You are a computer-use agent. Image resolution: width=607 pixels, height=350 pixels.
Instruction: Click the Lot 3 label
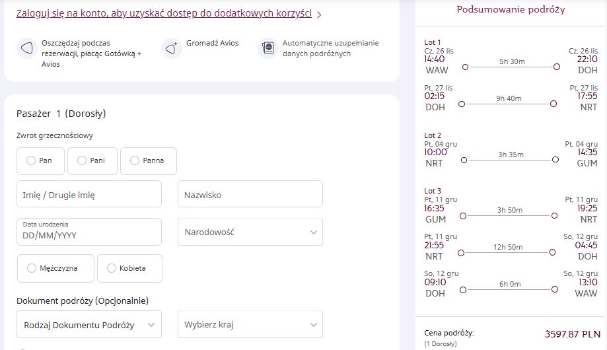(433, 191)
